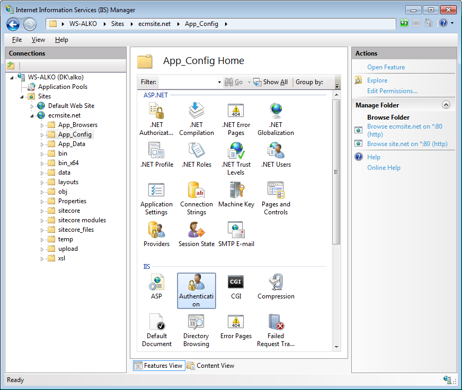Open the Pages and Controls feature

click(276, 198)
